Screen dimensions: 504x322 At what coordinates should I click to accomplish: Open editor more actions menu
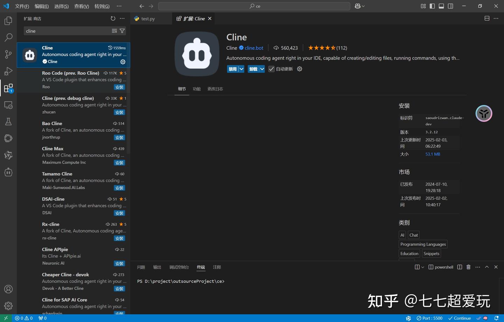click(496, 19)
